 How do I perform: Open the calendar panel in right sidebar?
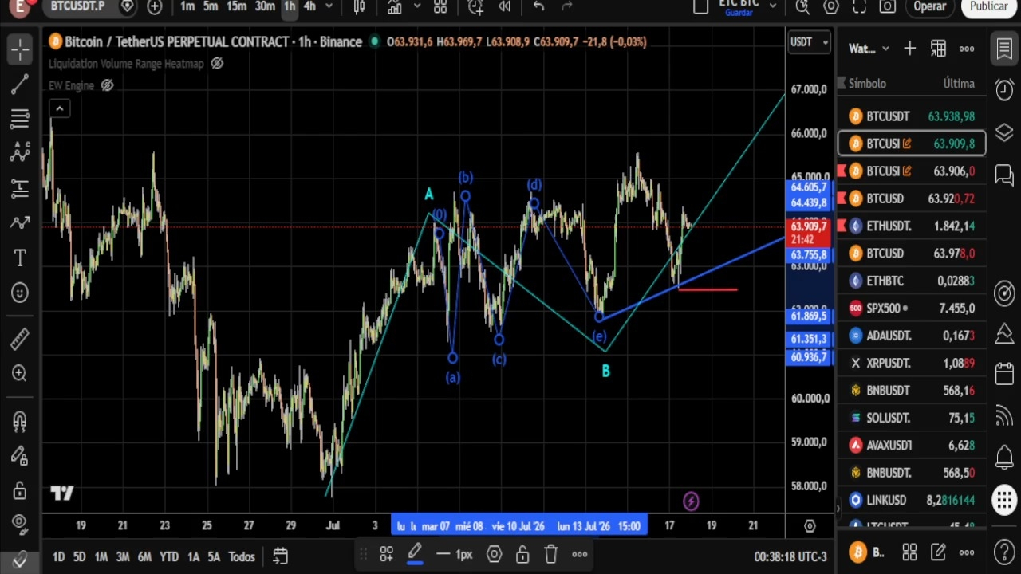[1004, 374]
